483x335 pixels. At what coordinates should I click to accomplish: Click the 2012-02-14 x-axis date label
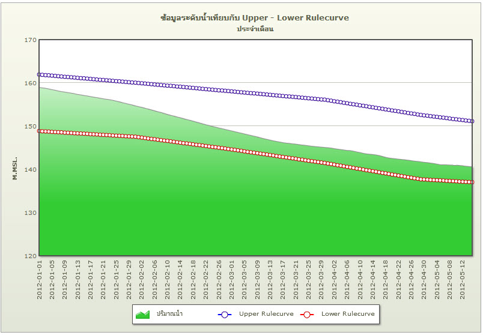click(180, 280)
